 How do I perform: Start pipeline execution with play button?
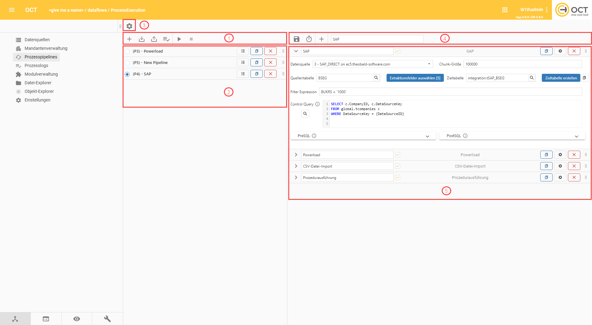pos(179,39)
